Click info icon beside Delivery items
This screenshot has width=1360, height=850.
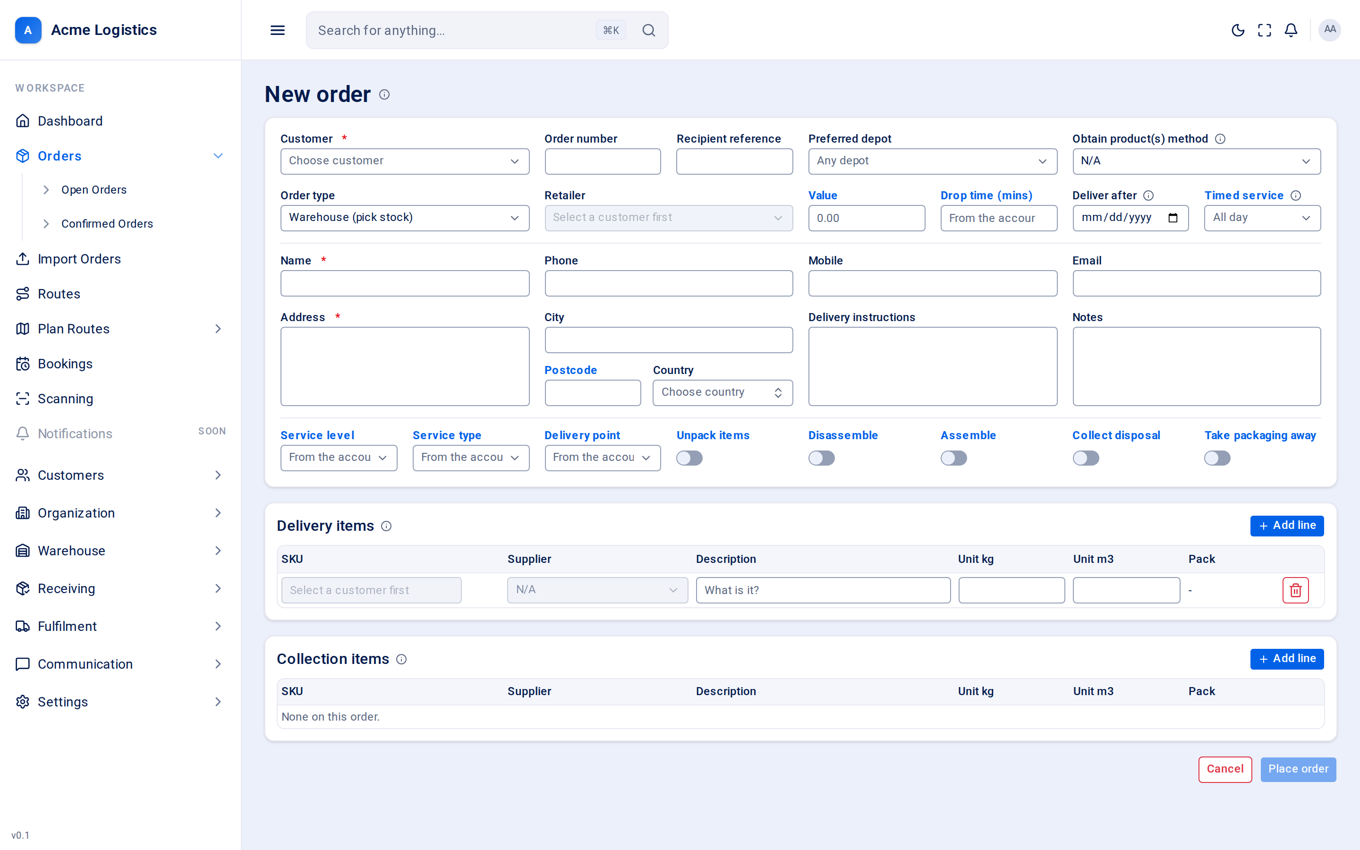pos(386,526)
